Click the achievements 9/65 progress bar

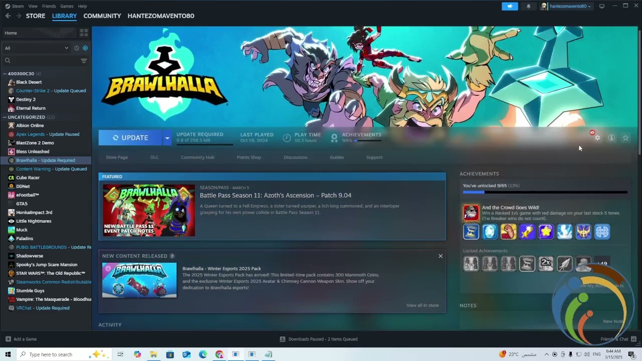[545, 192]
